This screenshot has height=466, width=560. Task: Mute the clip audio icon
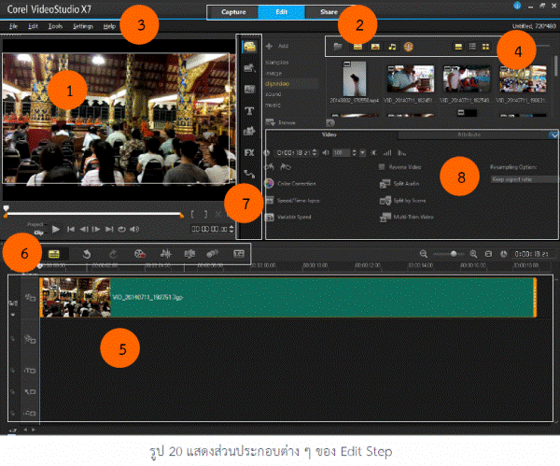[373, 153]
